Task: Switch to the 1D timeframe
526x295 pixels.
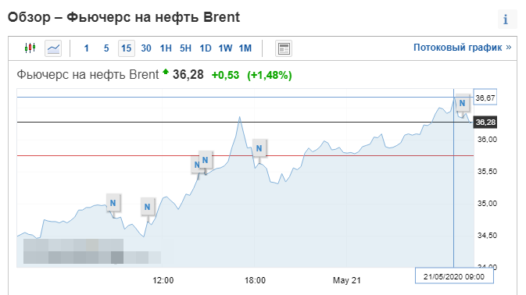Action: click(206, 48)
